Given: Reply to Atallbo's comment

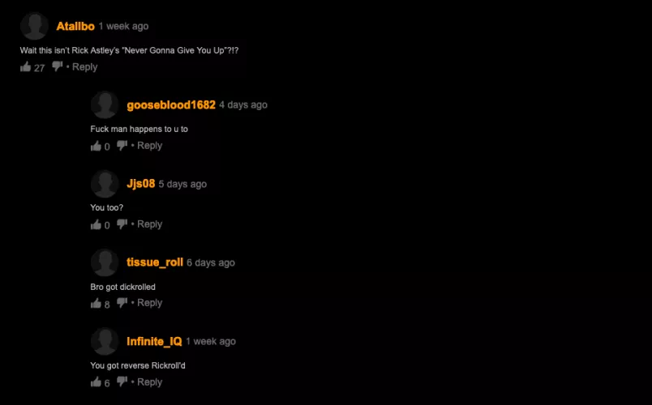Looking at the screenshot, I should point(84,67).
